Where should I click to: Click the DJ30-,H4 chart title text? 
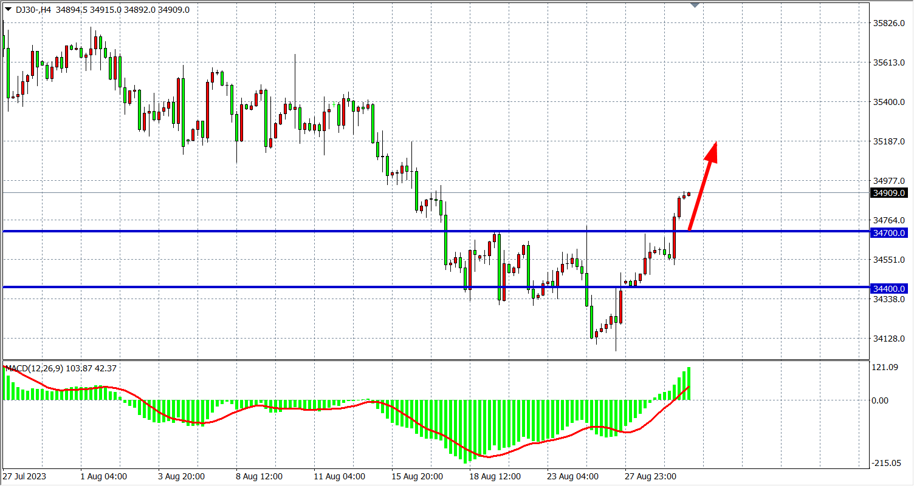click(33, 10)
